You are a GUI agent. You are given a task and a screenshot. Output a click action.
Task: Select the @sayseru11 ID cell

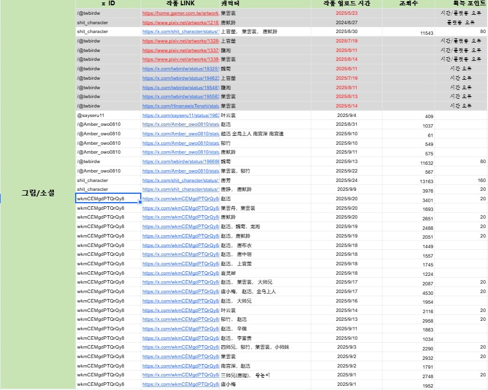[x=108, y=116]
